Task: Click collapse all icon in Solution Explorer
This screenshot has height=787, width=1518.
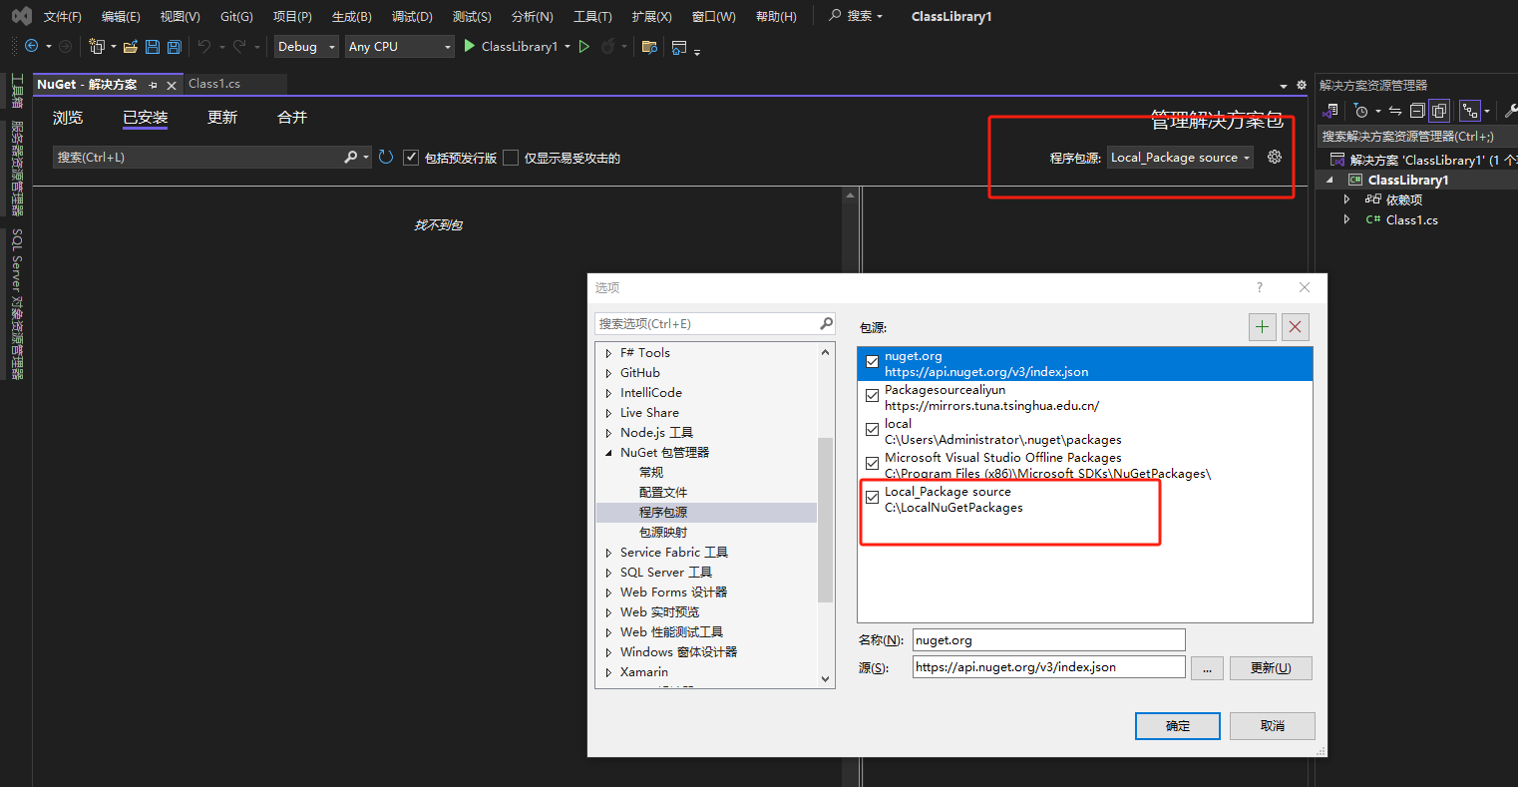Action: tap(1417, 111)
